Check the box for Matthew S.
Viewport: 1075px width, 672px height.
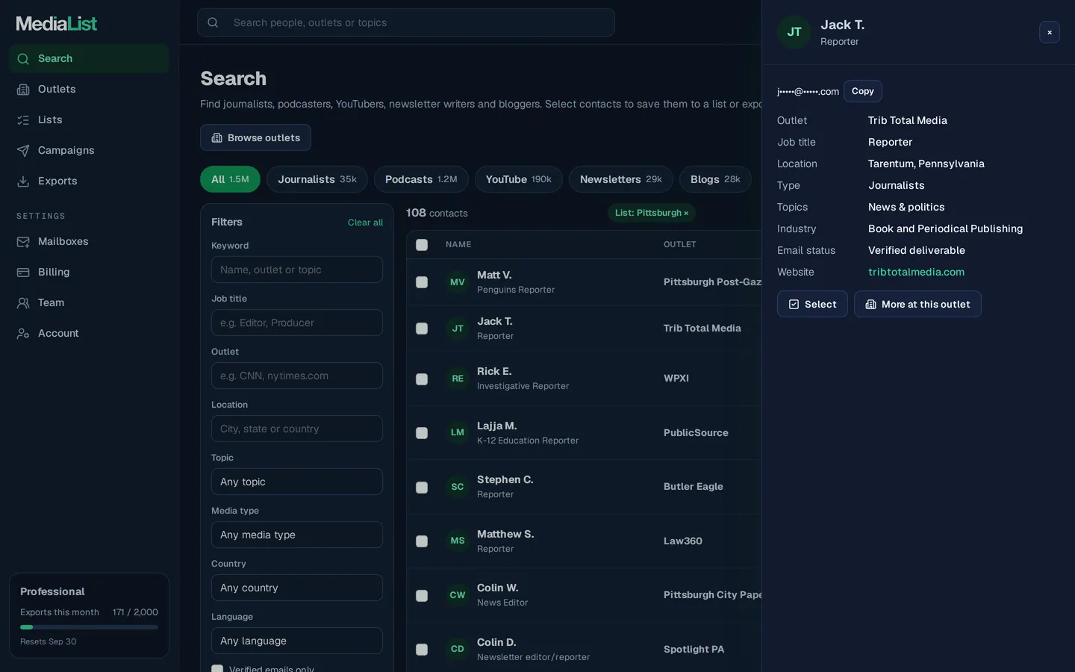click(422, 541)
